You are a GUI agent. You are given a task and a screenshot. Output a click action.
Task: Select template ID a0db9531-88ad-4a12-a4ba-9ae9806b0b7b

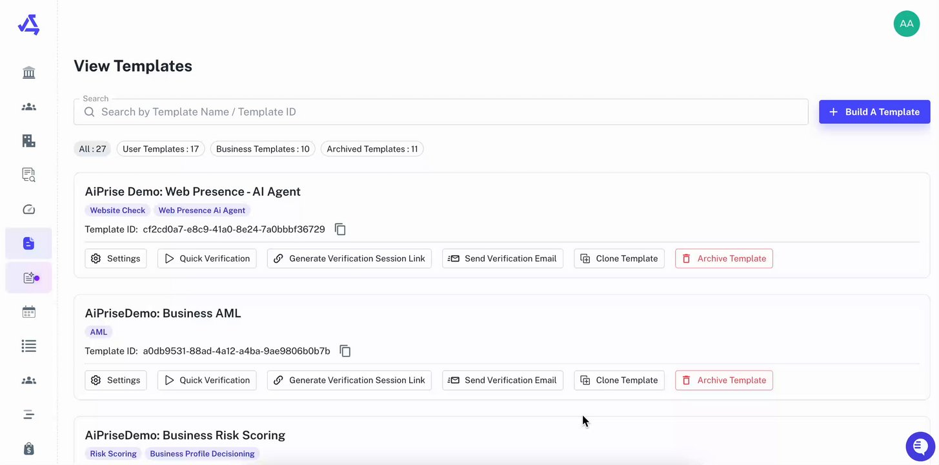coord(237,351)
